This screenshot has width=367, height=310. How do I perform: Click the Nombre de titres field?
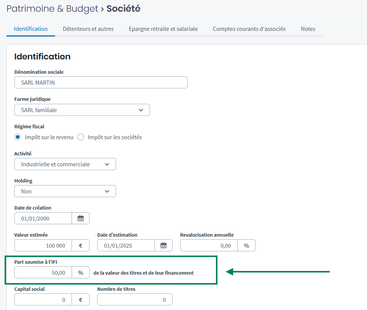pyautogui.click(x=135, y=299)
